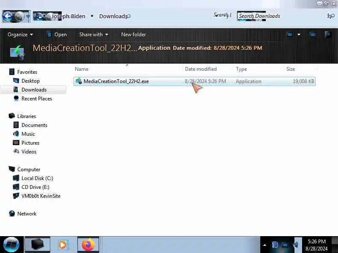Screen dimensions: 338x253
Task: Click the Network globe icon
Action: pyautogui.click(x=12, y=213)
